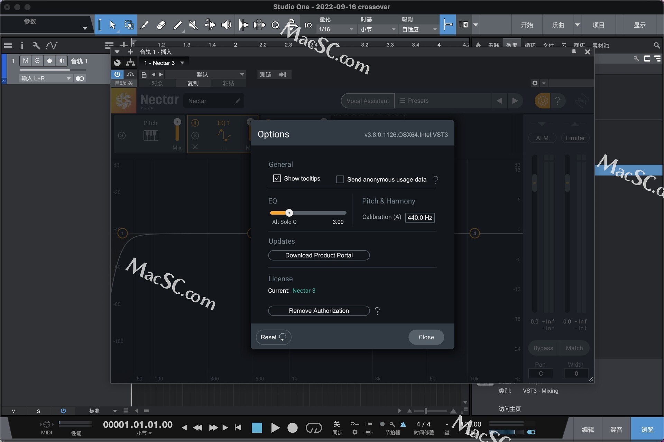Select the Eraser tool
The height and width of the screenshot is (442, 664).
[x=161, y=25]
